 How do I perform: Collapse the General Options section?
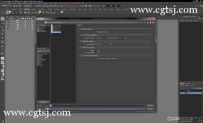(81, 29)
